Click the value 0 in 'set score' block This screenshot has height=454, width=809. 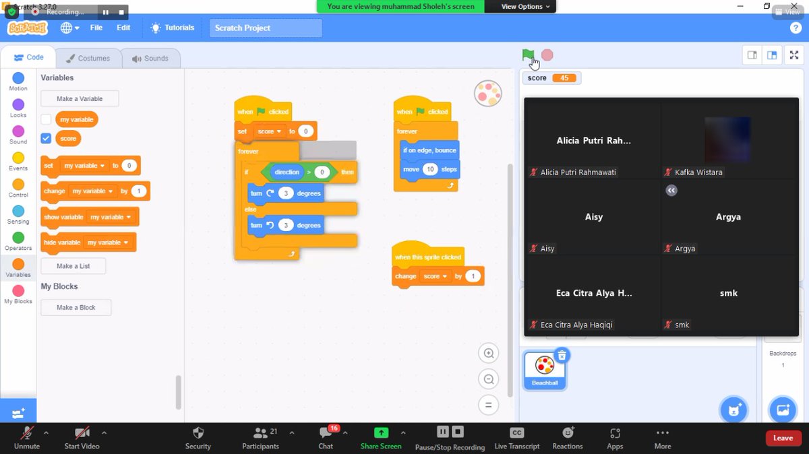tap(305, 131)
